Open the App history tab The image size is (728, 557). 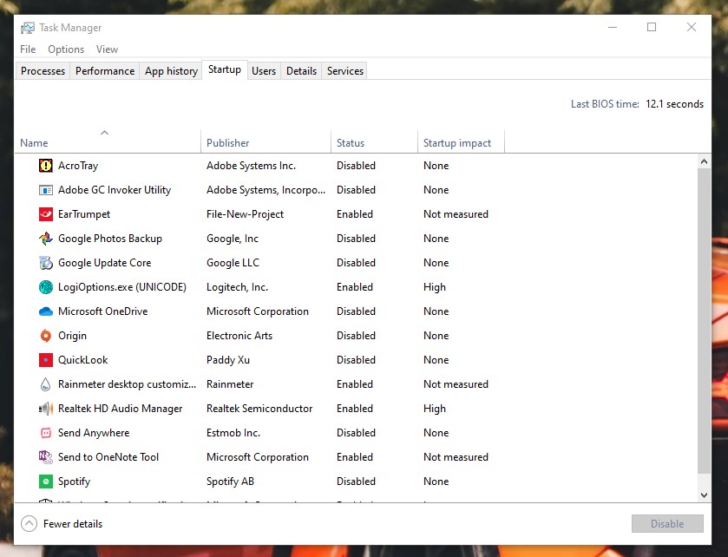tap(171, 71)
